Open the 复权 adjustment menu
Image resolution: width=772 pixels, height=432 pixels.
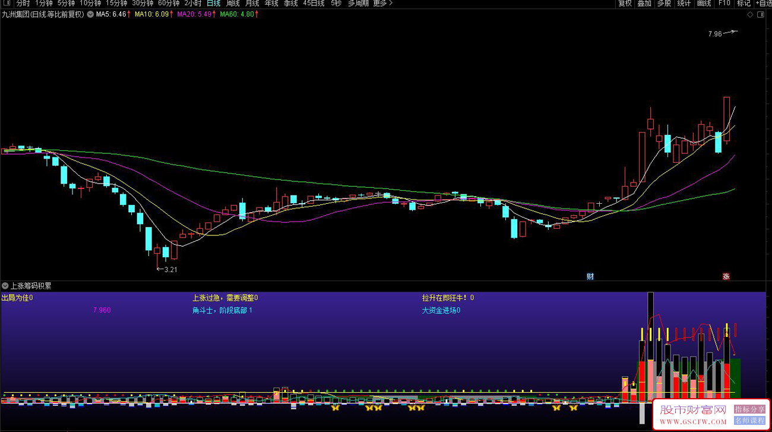(x=625, y=4)
